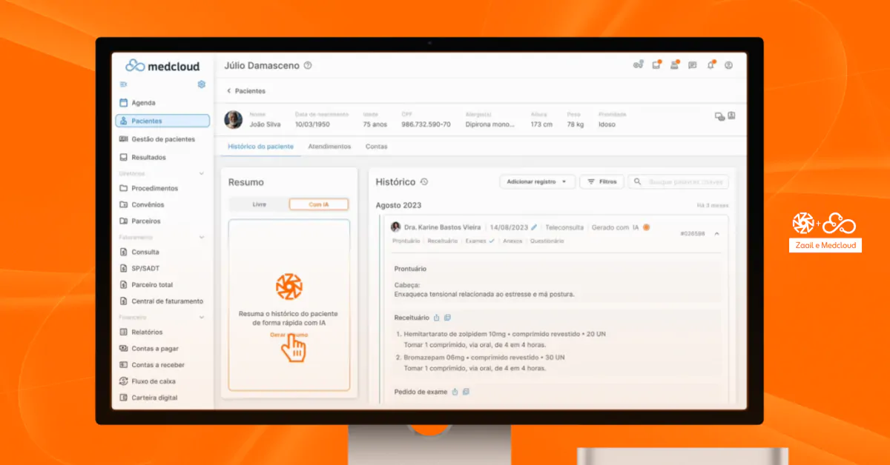Click the Gerar resumo link
Viewport: 890px width, 465px height.
(289, 335)
